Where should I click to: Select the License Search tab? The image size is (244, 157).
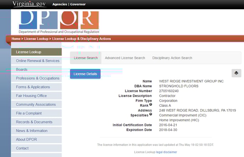tap(86, 58)
